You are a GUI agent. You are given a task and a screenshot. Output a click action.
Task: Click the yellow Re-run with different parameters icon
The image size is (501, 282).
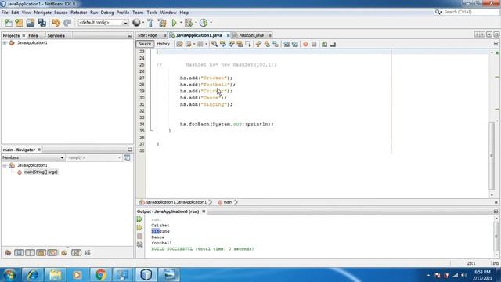click(139, 228)
